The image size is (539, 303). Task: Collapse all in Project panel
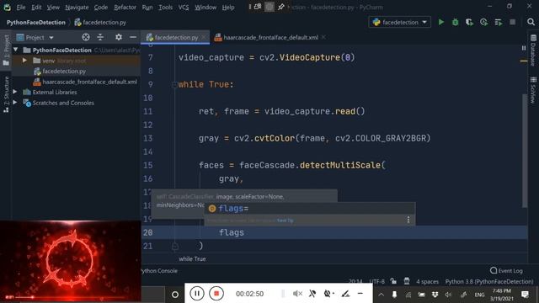100,37
